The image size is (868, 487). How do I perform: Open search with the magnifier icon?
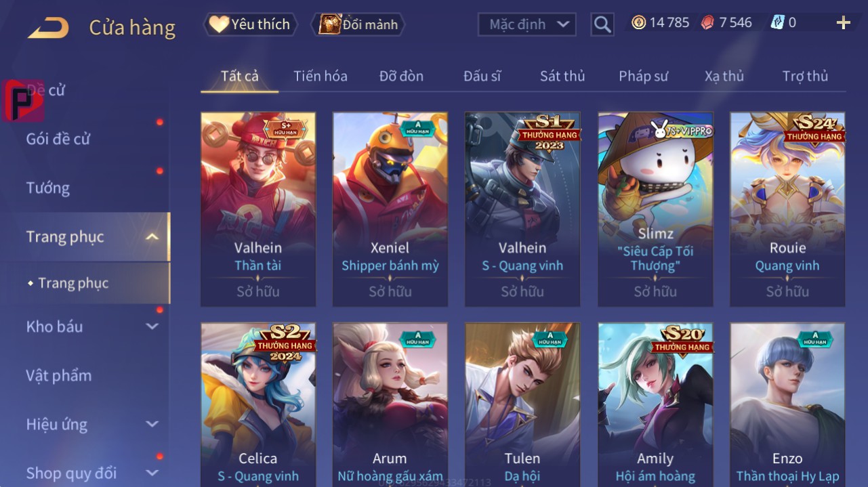pyautogui.click(x=602, y=25)
